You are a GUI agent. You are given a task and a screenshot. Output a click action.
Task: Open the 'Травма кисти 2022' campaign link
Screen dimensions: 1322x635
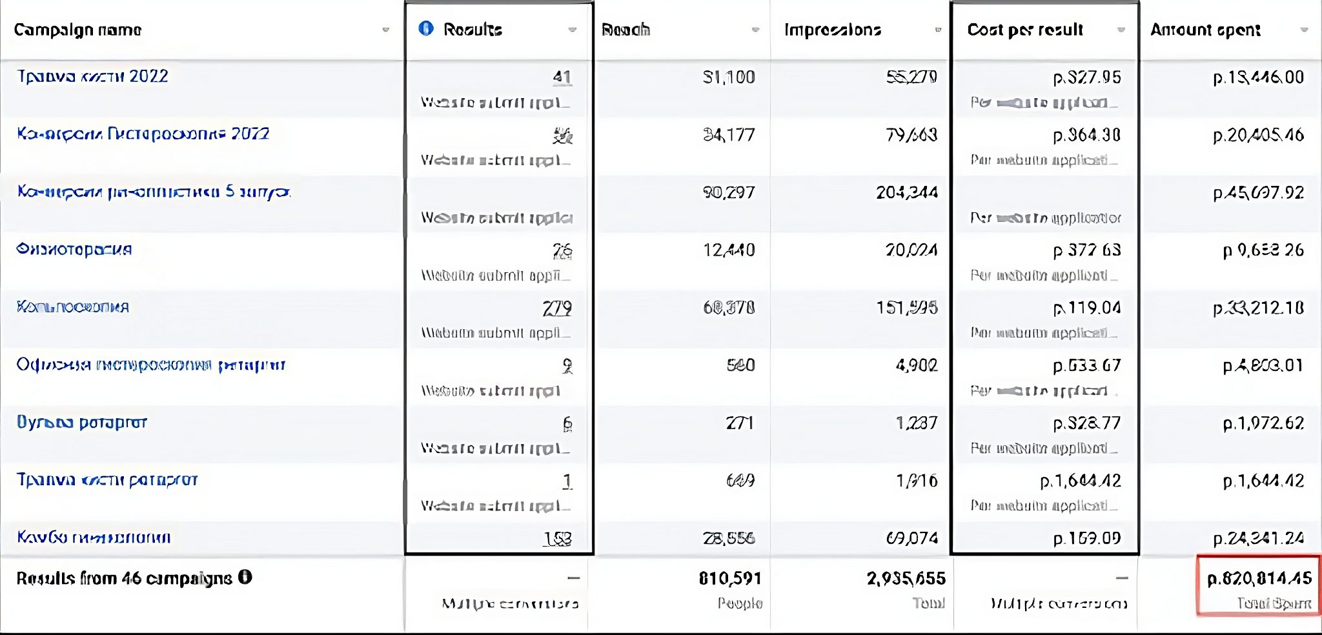(x=92, y=77)
